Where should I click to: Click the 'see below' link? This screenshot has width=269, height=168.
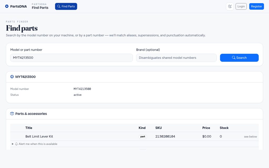tap(250, 136)
